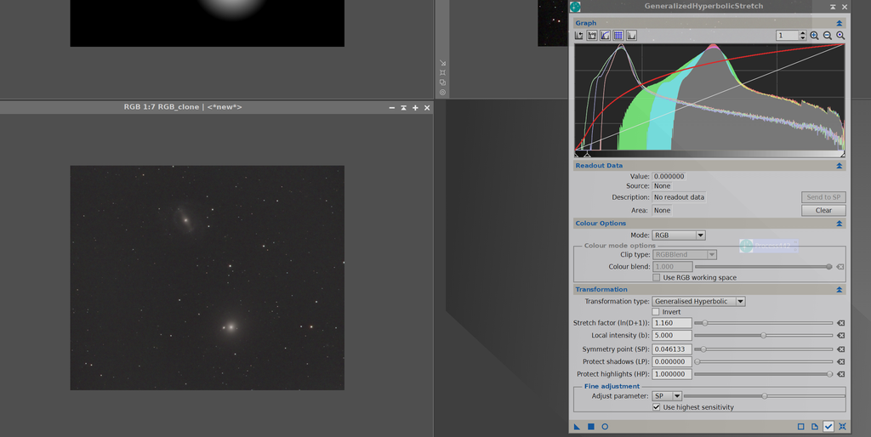Zoom out on the histogram graph
Screen dimensions: 871x437
coord(828,36)
